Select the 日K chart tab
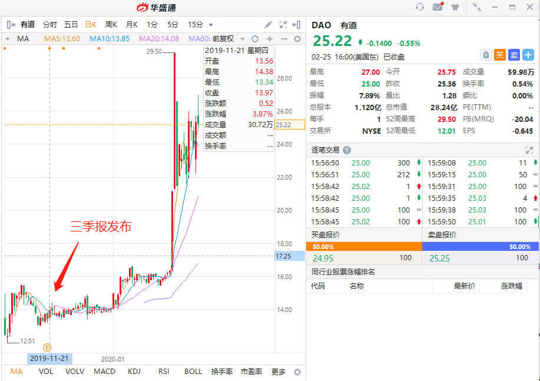 pyautogui.click(x=91, y=25)
